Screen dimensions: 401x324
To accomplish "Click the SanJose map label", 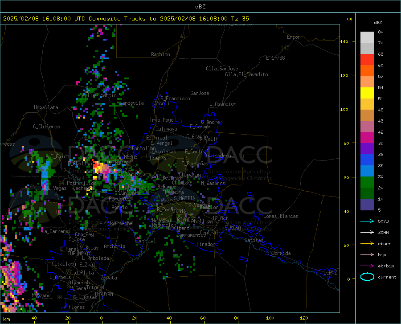I will pyautogui.click(x=200, y=93).
